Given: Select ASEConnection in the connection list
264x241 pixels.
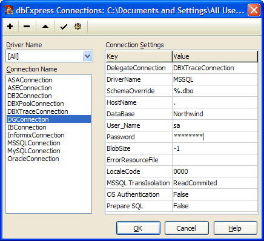Looking at the screenshot, I should [48, 88].
